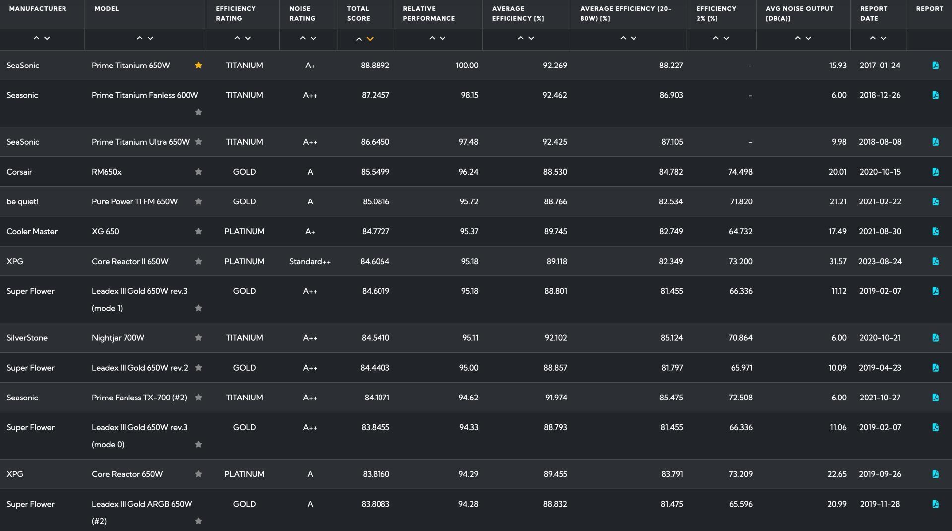Sort Noise Rating ascending
The image size is (952, 531).
[x=303, y=38]
